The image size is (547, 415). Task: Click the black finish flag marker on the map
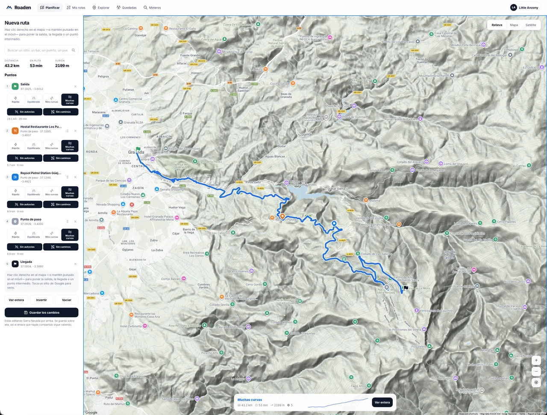406,288
